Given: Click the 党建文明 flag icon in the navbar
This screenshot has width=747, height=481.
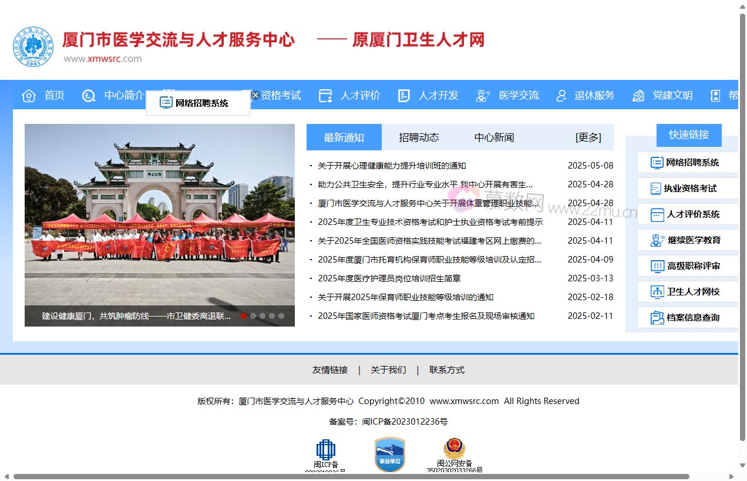Looking at the screenshot, I should coord(638,96).
